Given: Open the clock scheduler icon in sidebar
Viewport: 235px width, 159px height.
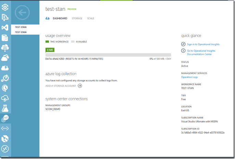Looking at the screenshot, I should pyautogui.click(x=5, y=88).
